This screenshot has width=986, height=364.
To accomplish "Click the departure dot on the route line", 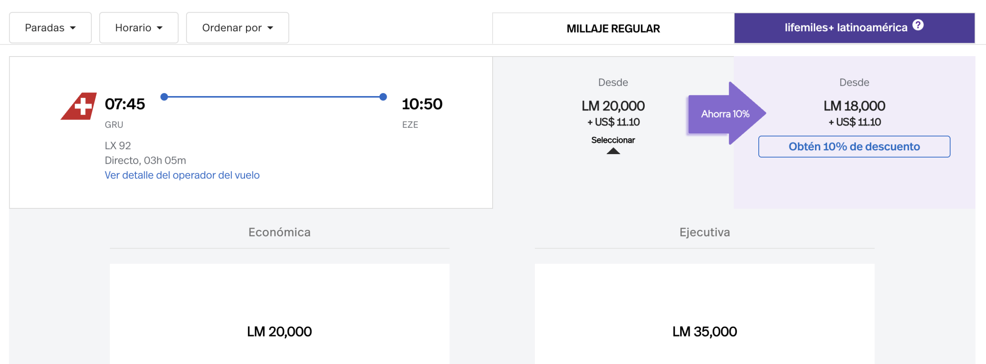I will pos(164,97).
